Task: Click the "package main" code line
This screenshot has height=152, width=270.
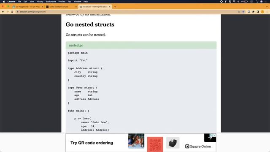Action: coord(78,53)
